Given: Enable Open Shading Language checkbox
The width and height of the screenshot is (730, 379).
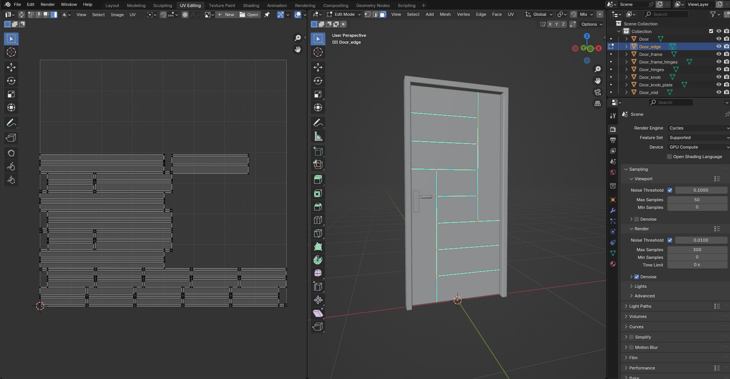Looking at the screenshot, I should pyautogui.click(x=670, y=157).
